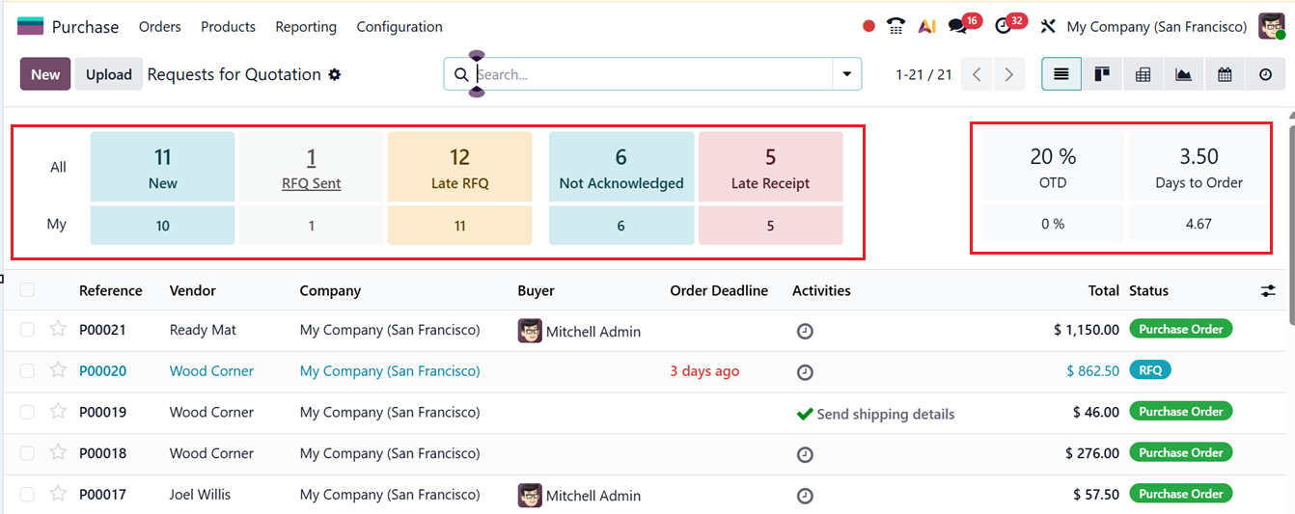The width and height of the screenshot is (1295, 514).
Task: Switch to Kanban view
Action: coord(1102,74)
